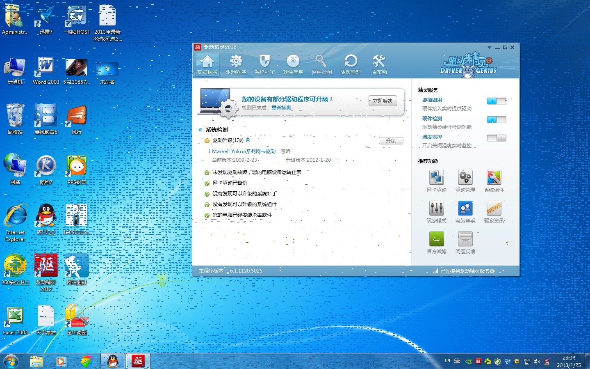Open the taskbar file explorer icon

[36, 362]
